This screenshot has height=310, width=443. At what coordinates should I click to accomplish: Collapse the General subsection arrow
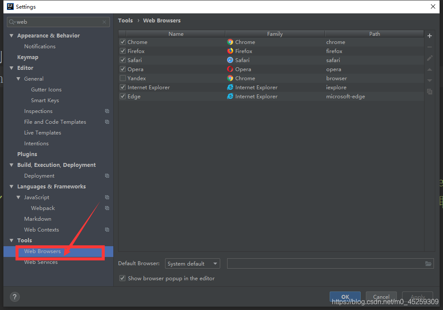point(19,79)
